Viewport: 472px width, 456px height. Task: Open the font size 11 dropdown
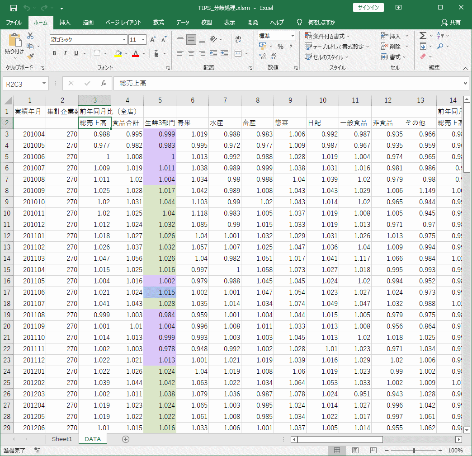pyautogui.click(x=143, y=39)
